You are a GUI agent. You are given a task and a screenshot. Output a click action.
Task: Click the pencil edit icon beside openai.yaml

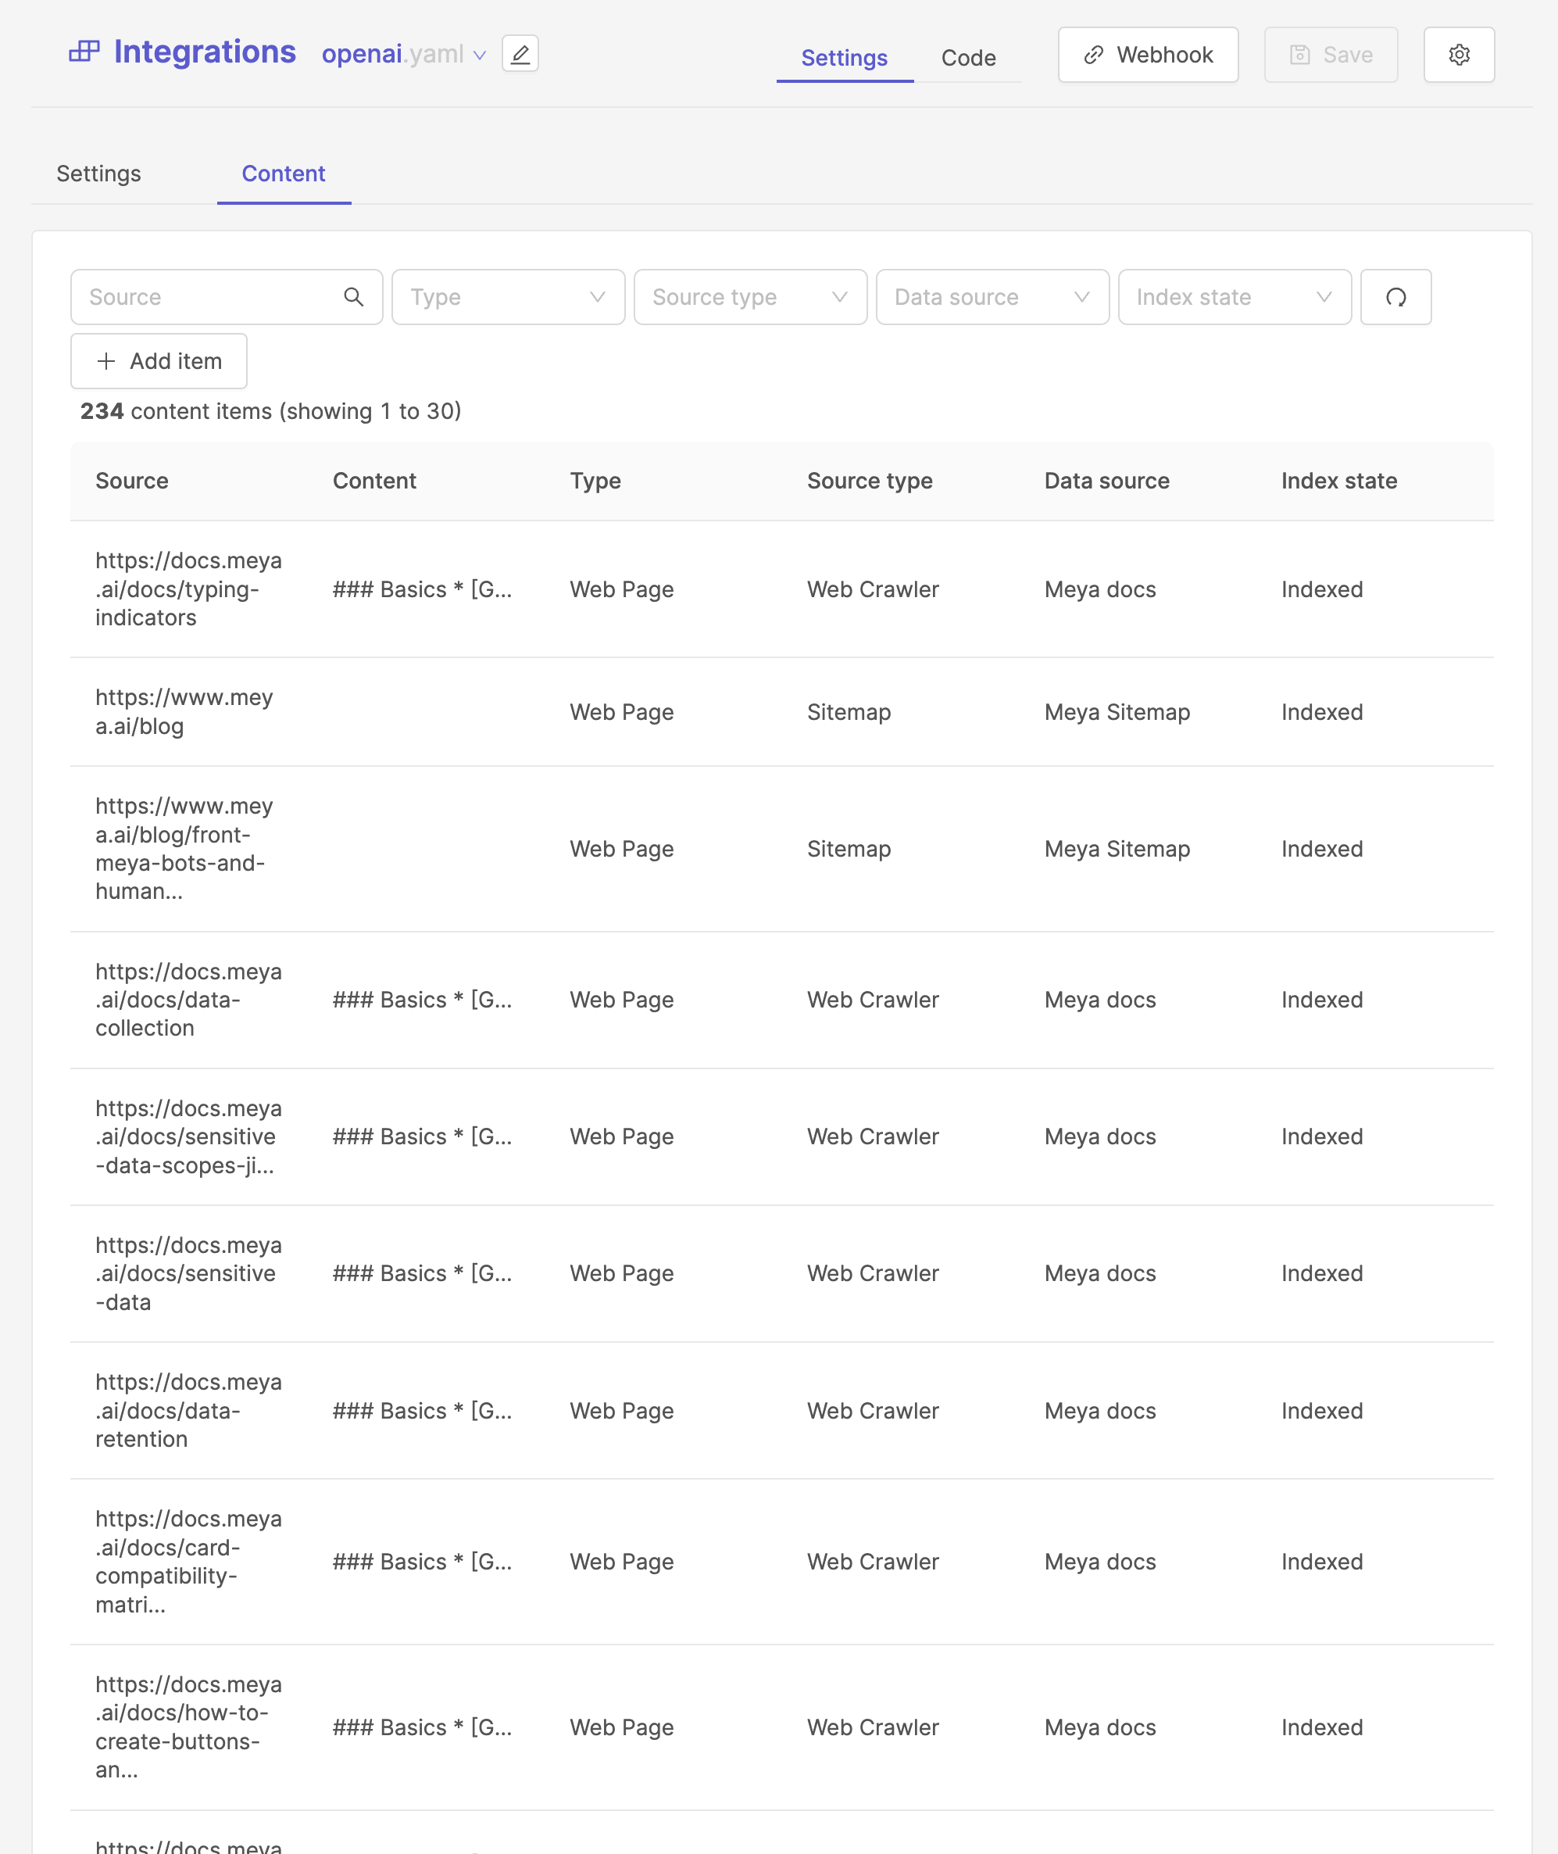pyautogui.click(x=520, y=54)
